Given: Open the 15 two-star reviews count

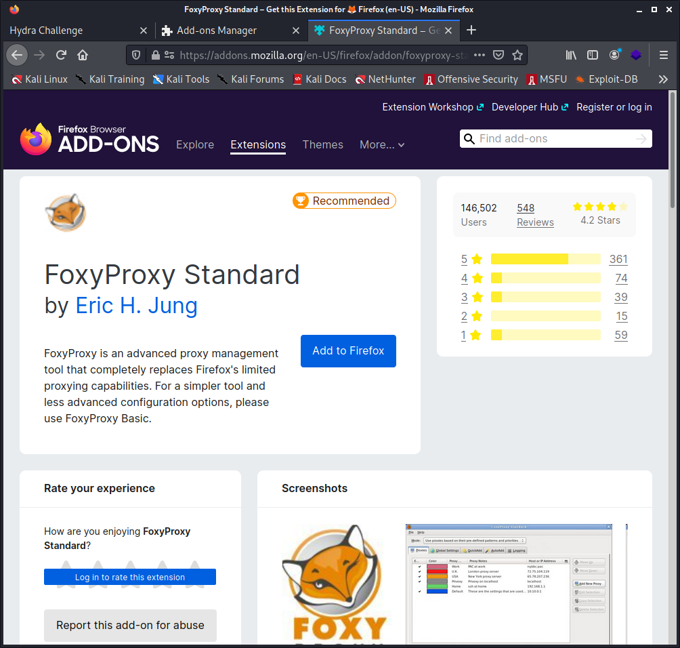Looking at the screenshot, I should click(x=622, y=316).
